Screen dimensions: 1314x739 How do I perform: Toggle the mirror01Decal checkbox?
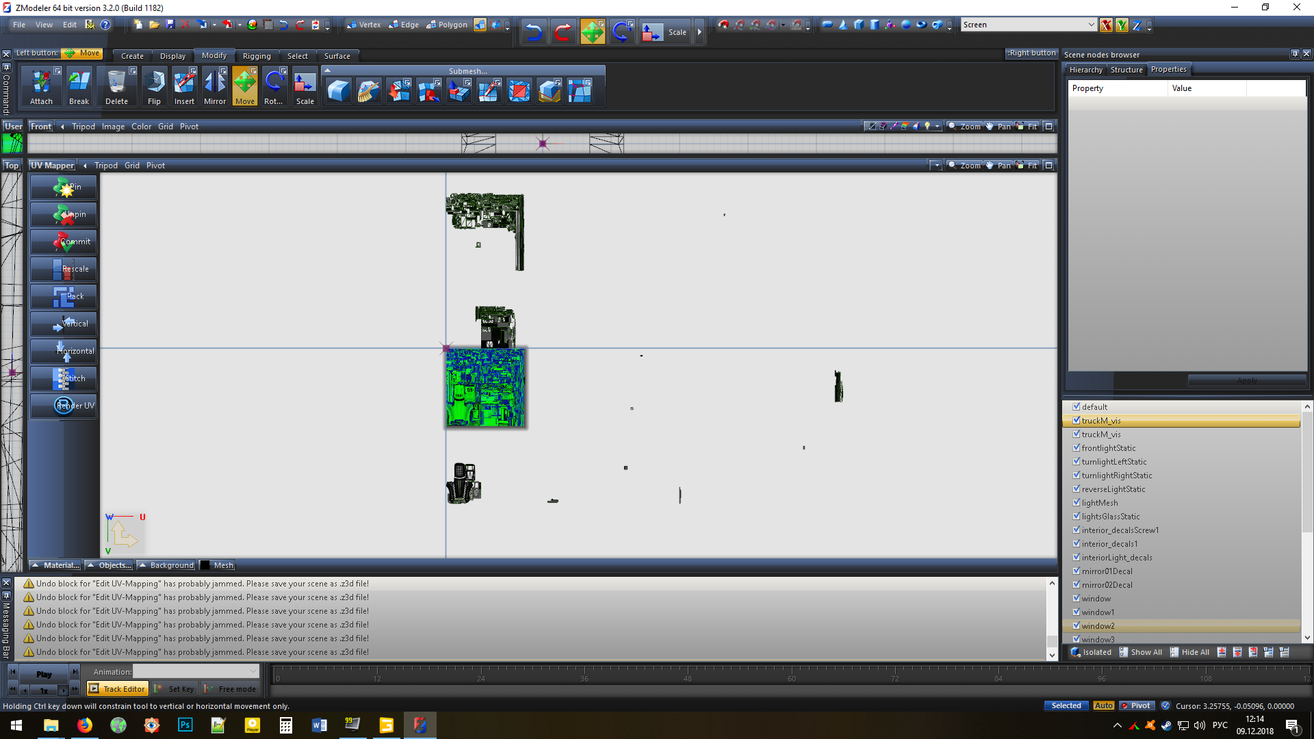tap(1077, 571)
